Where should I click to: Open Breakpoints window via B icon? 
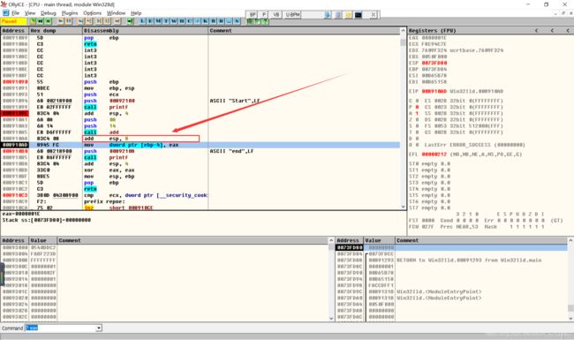click(x=214, y=21)
